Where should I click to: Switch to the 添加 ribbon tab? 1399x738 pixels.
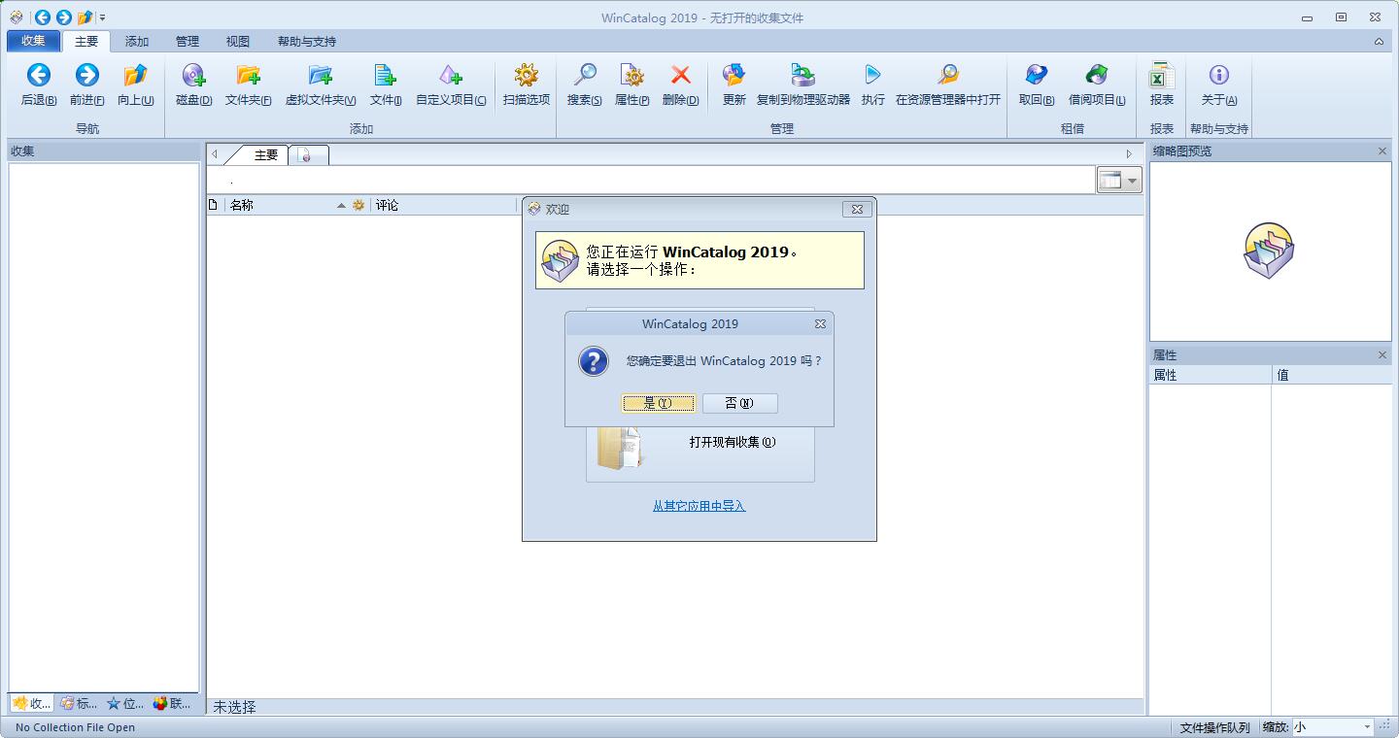point(137,42)
